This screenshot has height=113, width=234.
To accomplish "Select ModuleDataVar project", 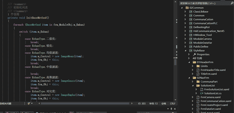I will (203, 43).
